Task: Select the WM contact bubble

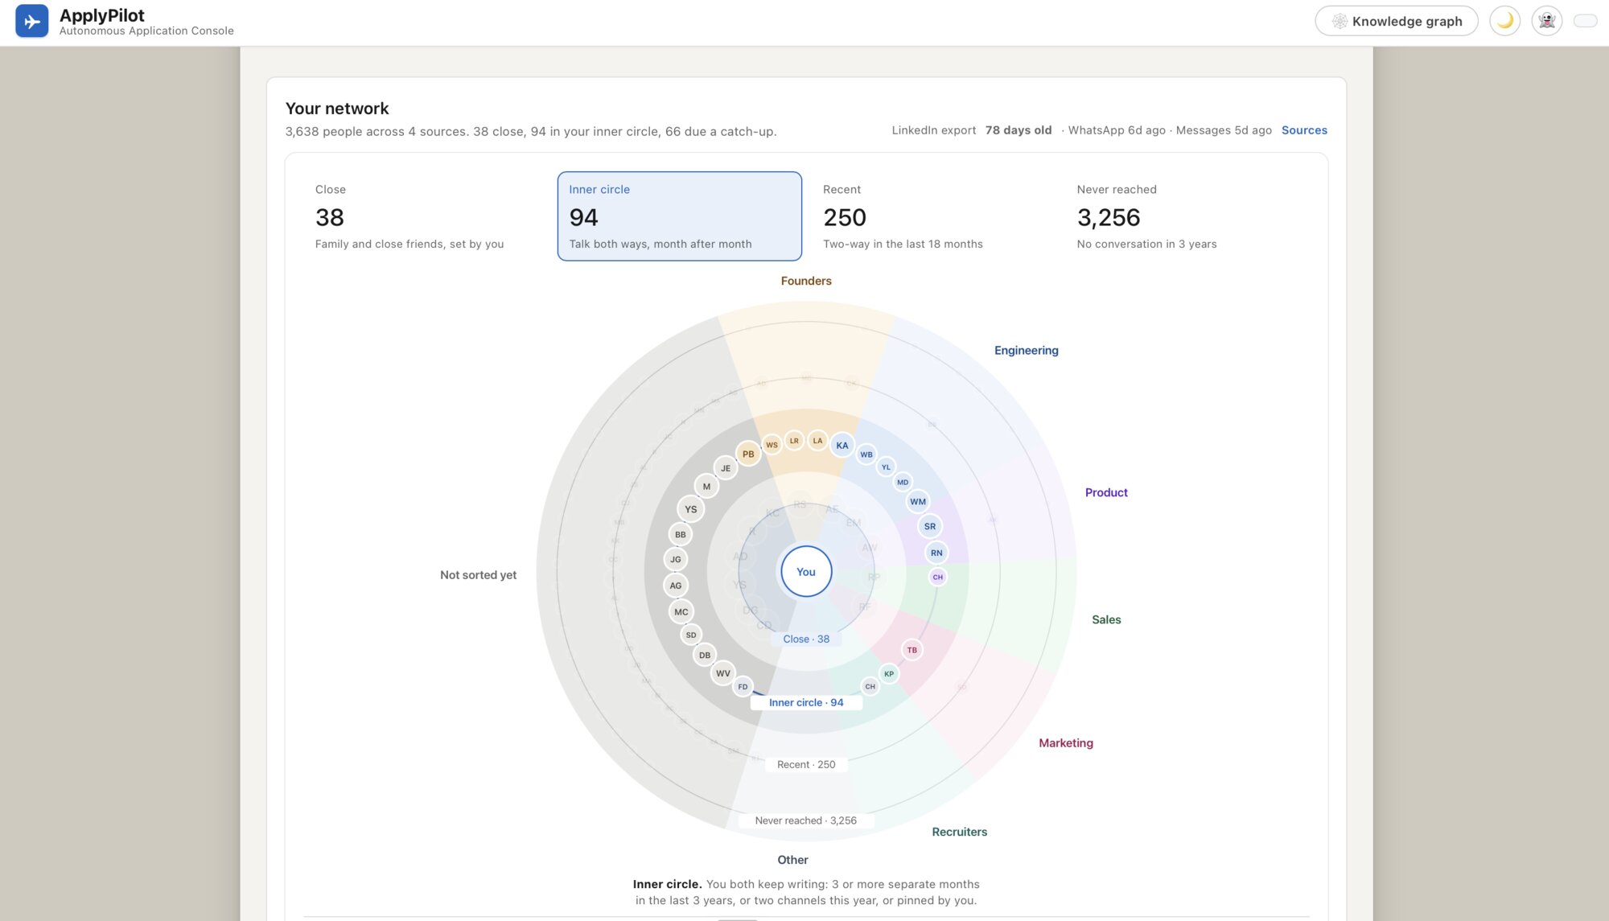Action: [x=918, y=502]
